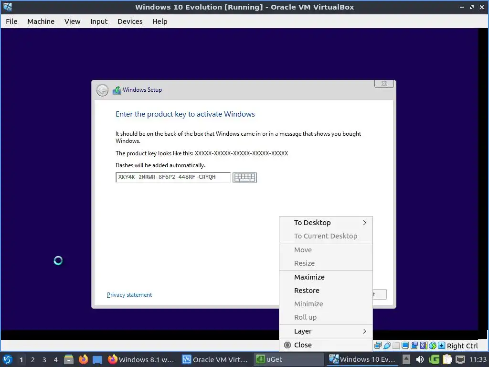Click the VirtualBox window icon in title bar
489x367 pixels.
8,7
